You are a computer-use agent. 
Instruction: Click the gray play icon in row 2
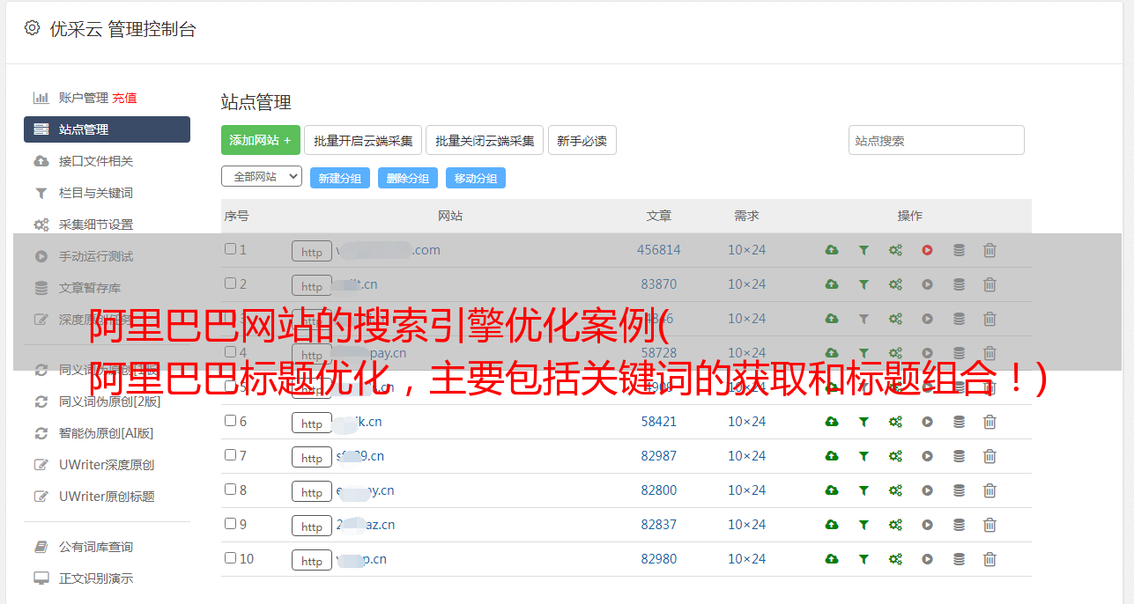(927, 284)
